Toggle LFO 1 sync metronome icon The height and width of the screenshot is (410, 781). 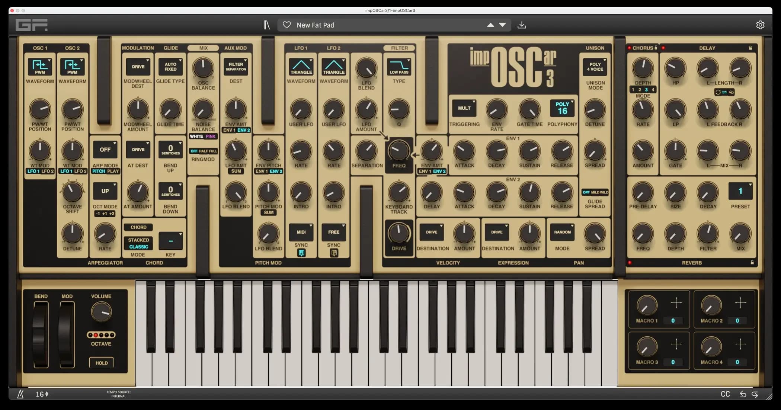[x=301, y=253]
